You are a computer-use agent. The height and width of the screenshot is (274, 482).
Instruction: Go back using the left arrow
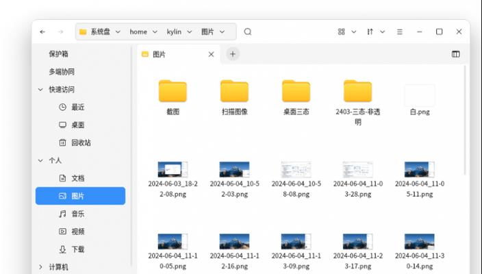click(x=42, y=32)
